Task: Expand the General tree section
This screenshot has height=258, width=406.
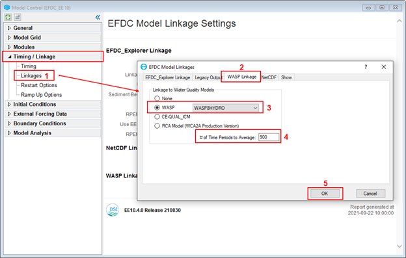Action: pos(9,28)
